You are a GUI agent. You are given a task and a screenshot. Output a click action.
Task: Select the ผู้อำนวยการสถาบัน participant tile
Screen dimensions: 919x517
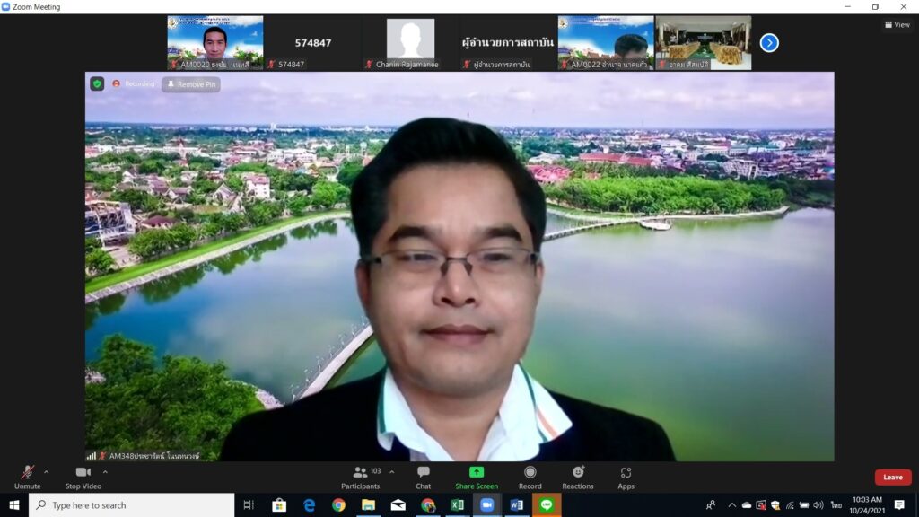pyautogui.click(x=508, y=43)
